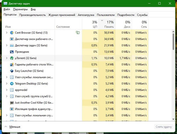The height and width of the screenshot is (134, 177).
Task: Click the µTorrent process icon
Action: [x=12, y=58]
